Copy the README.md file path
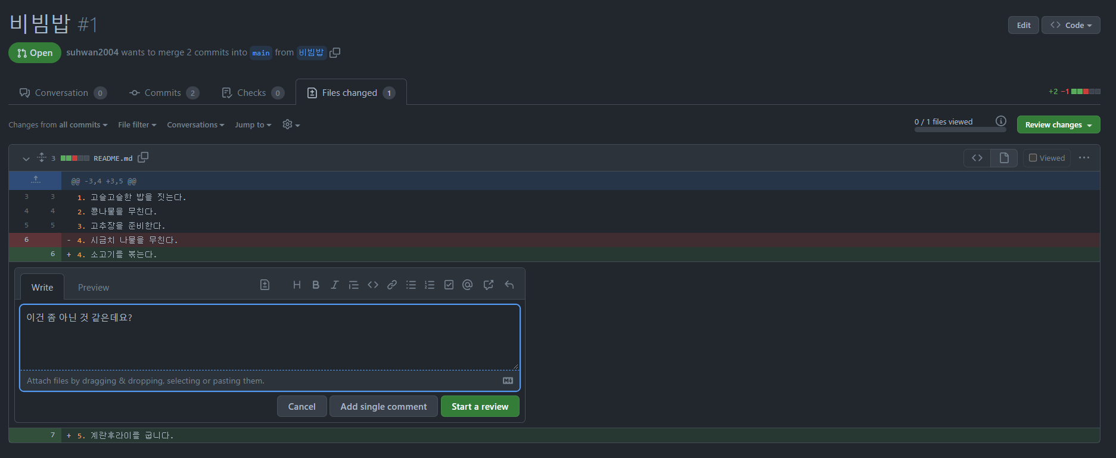The height and width of the screenshot is (458, 1116). (143, 158)
